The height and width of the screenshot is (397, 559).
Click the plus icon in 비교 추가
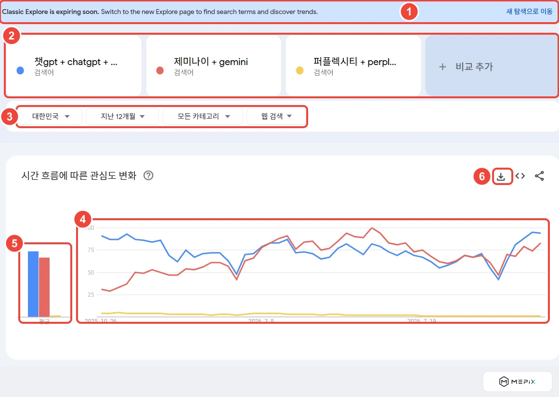pos(442,66)
